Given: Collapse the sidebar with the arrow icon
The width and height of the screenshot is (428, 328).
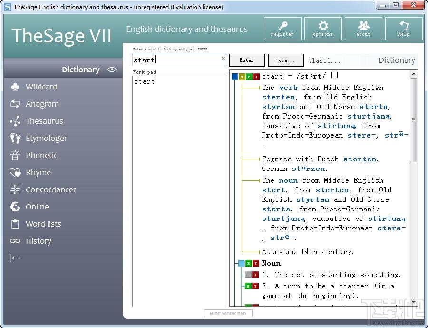Looking at the screenshot, I should [x=15, y=258].
